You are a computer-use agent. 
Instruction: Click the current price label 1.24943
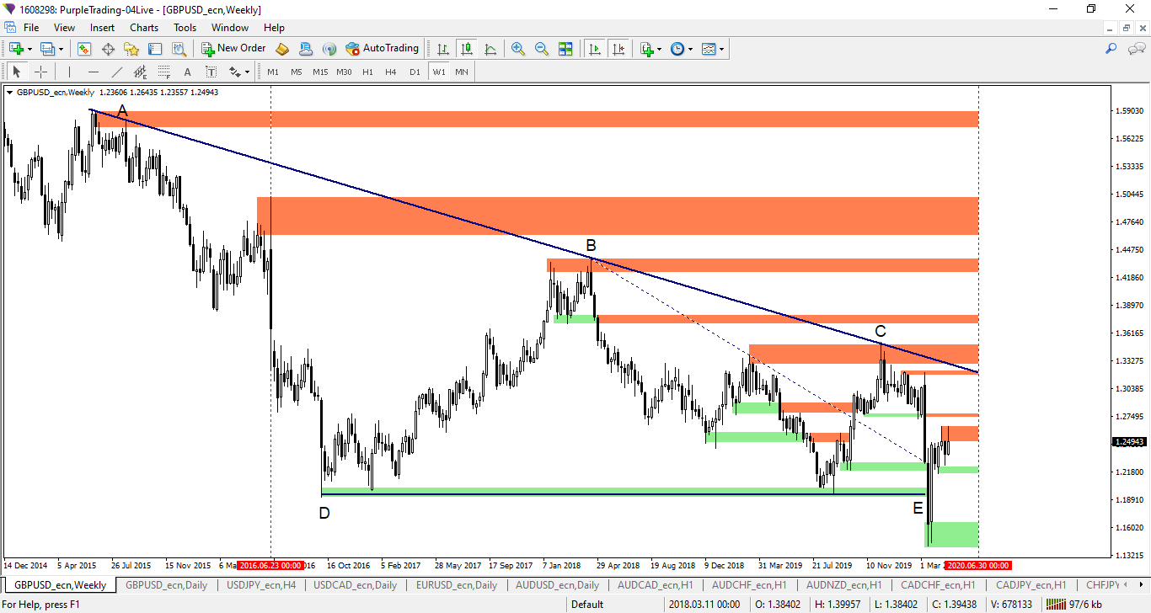click(1130, 441)
